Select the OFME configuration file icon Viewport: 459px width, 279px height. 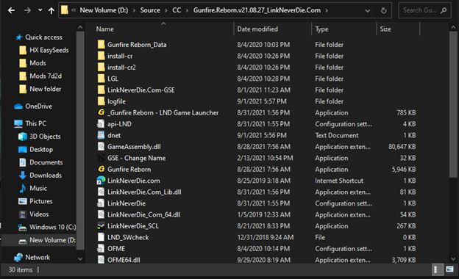point(101,249)
